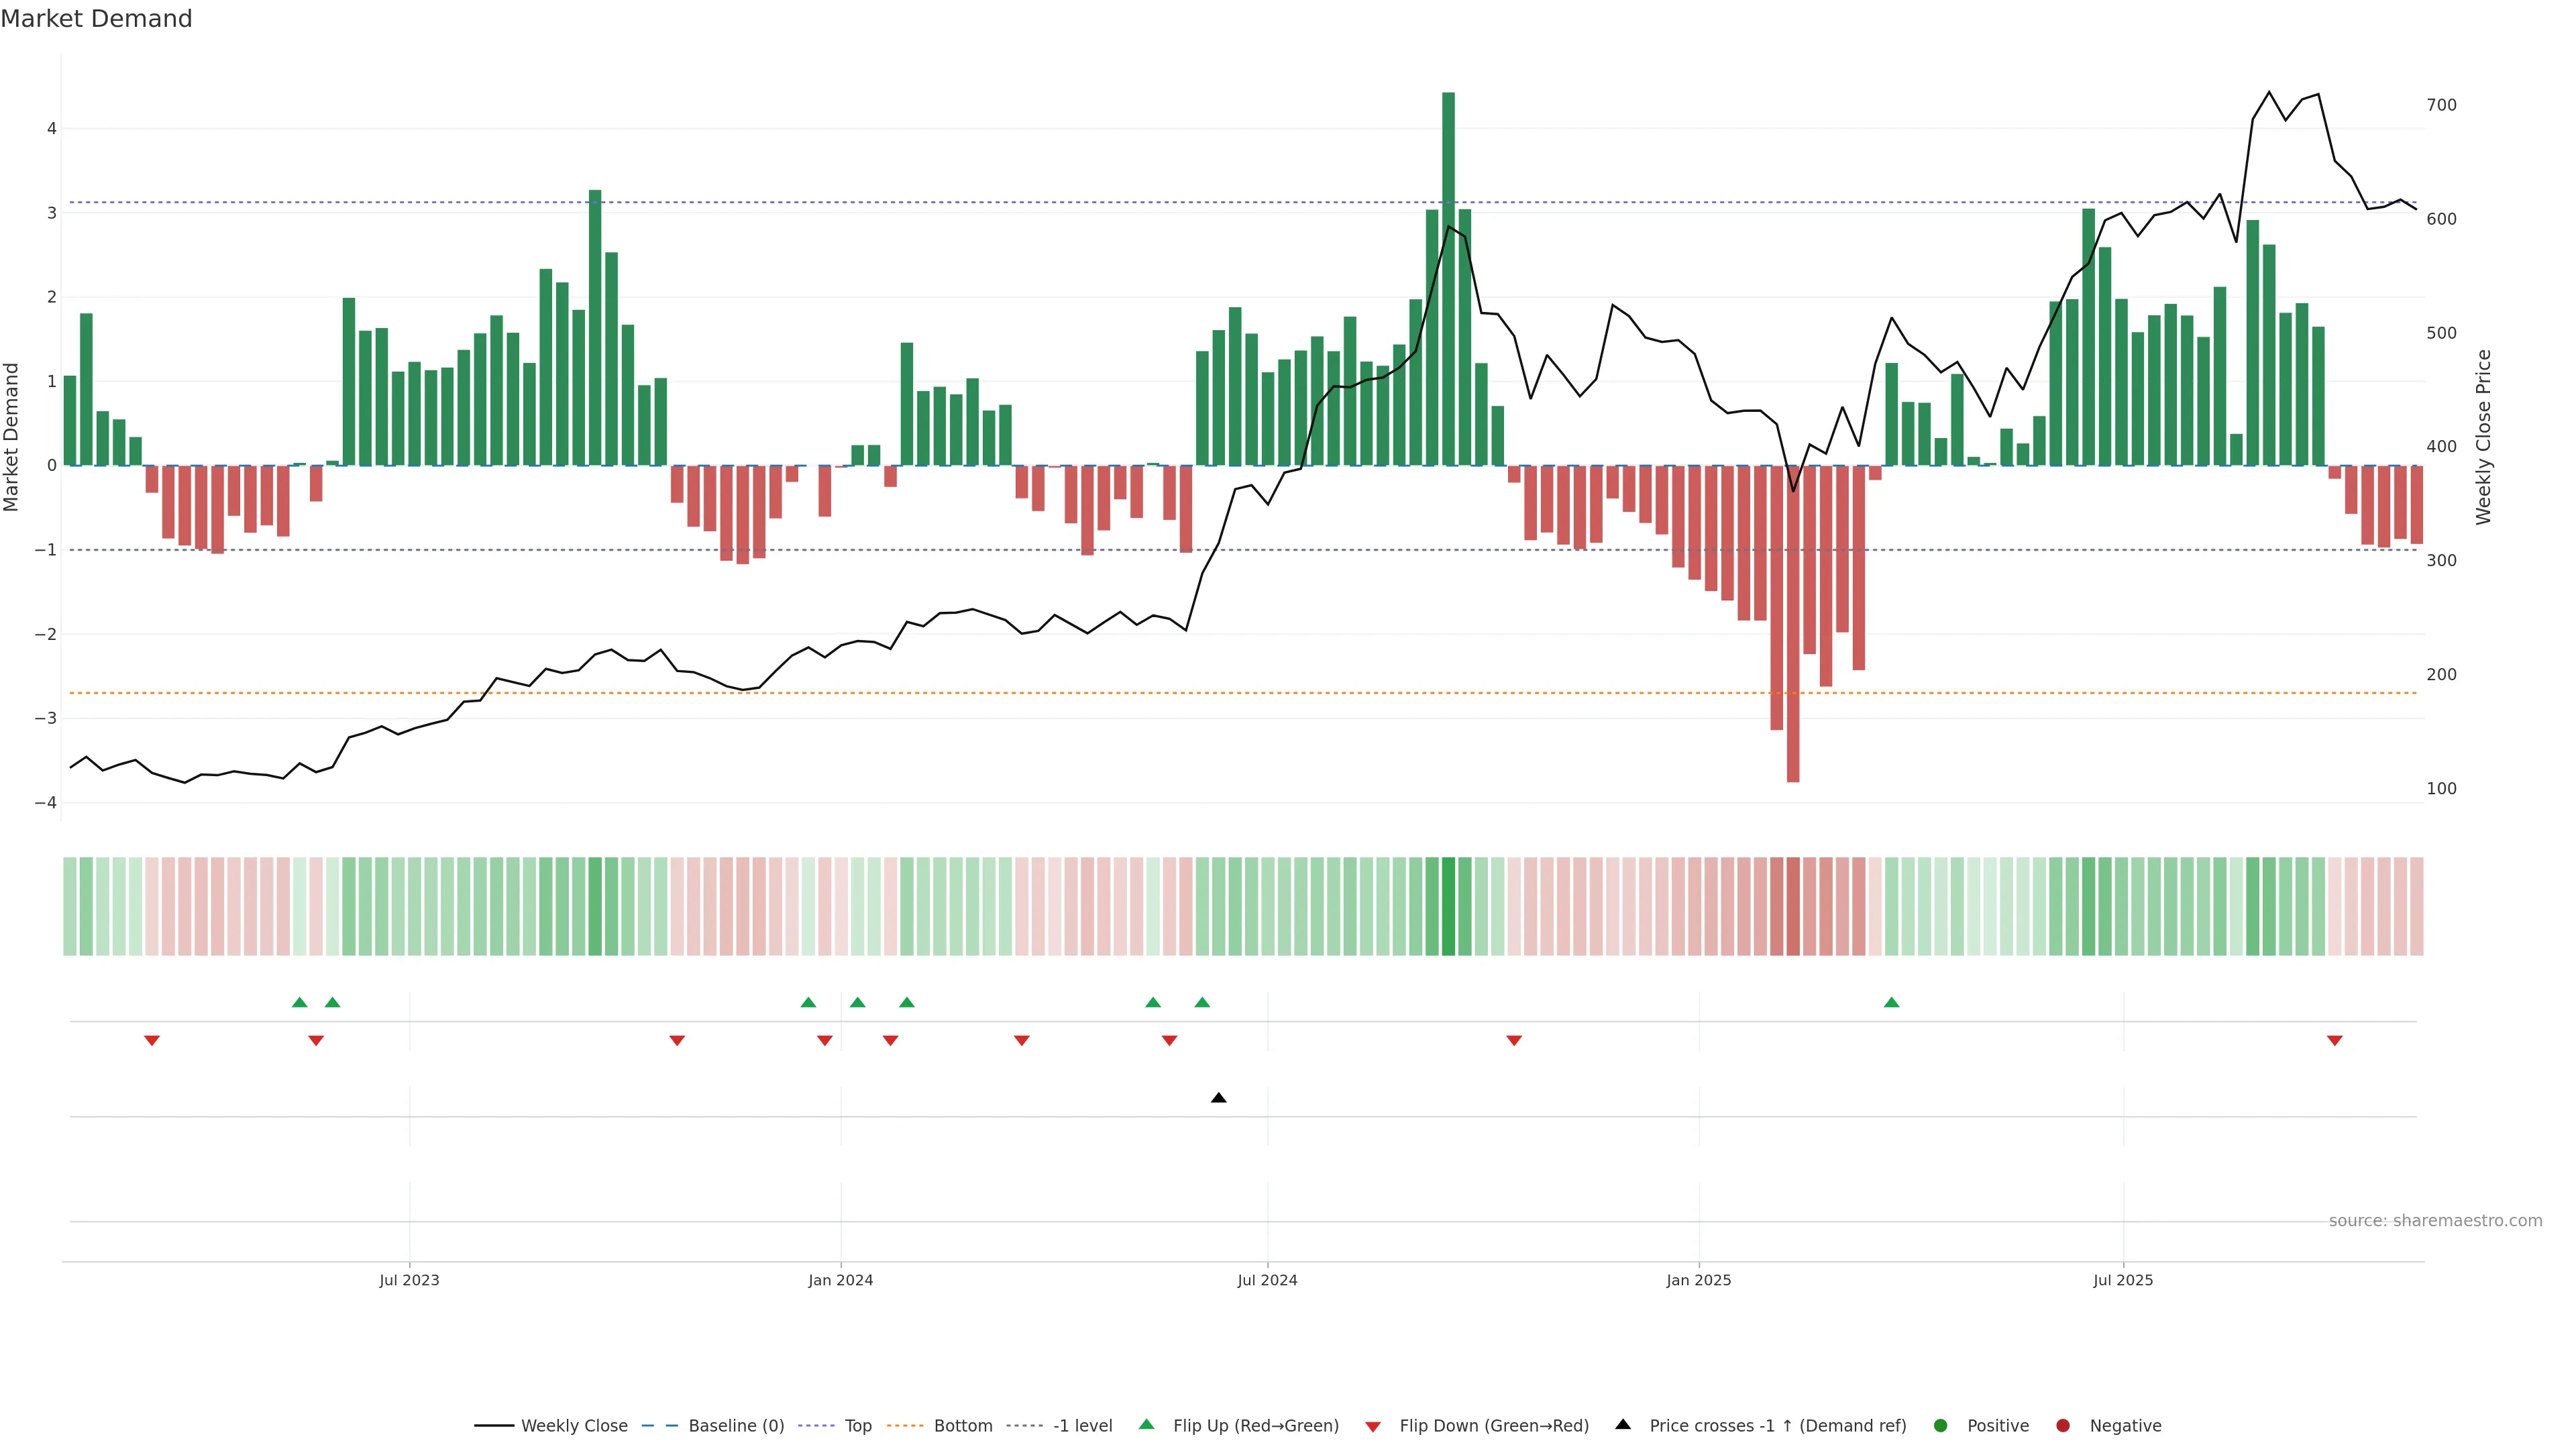Click the lone flip-up triangle after Jan 2025
The height and width of the screenshot is (1449, 2576).
1891,1002
